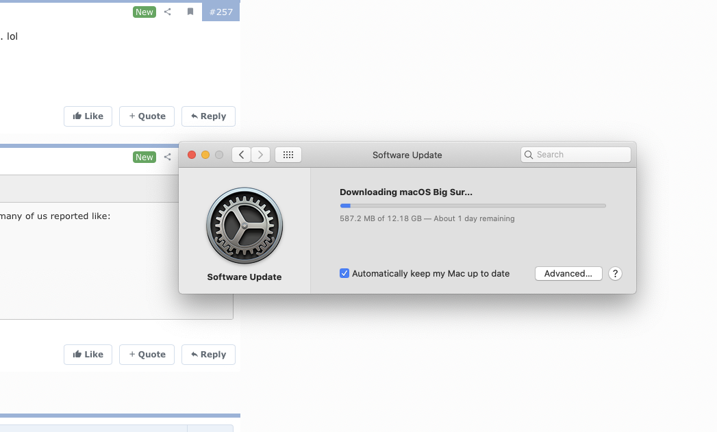This screenshot has width=717, height=432.
Task: Minimize the Software Update window
Action: pyautogui.click(x=205, y=155)
